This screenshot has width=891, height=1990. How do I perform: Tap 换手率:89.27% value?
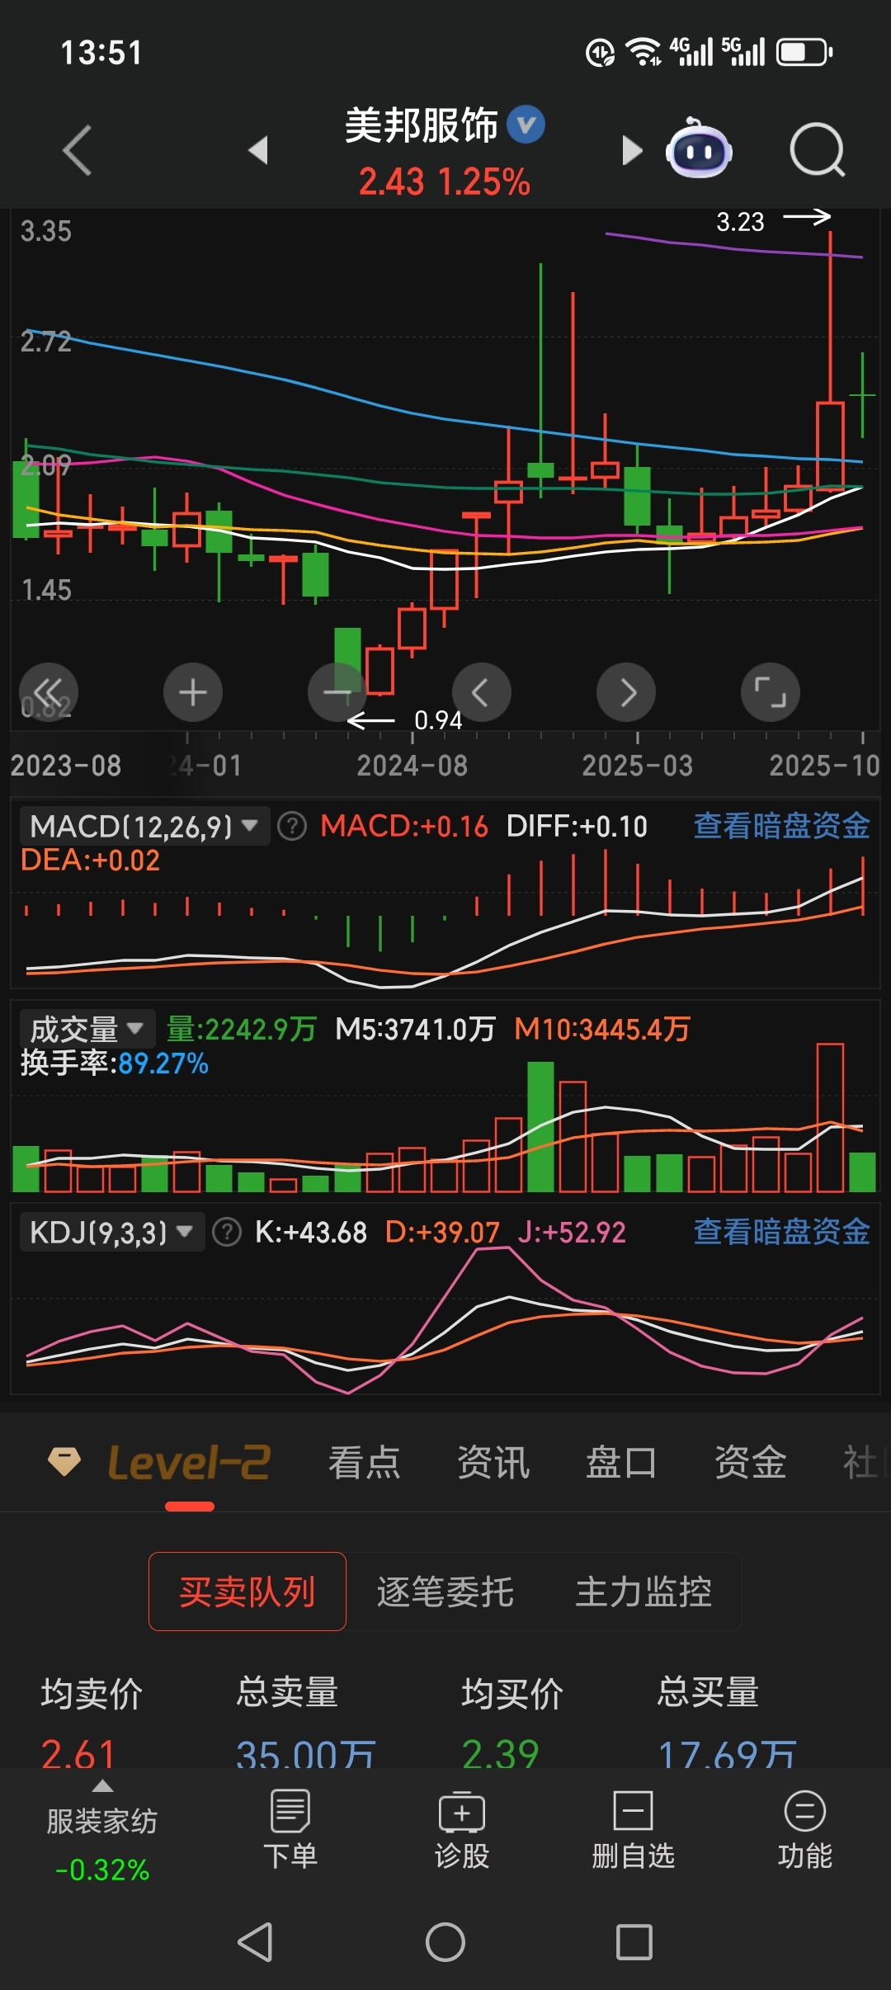115,1063
